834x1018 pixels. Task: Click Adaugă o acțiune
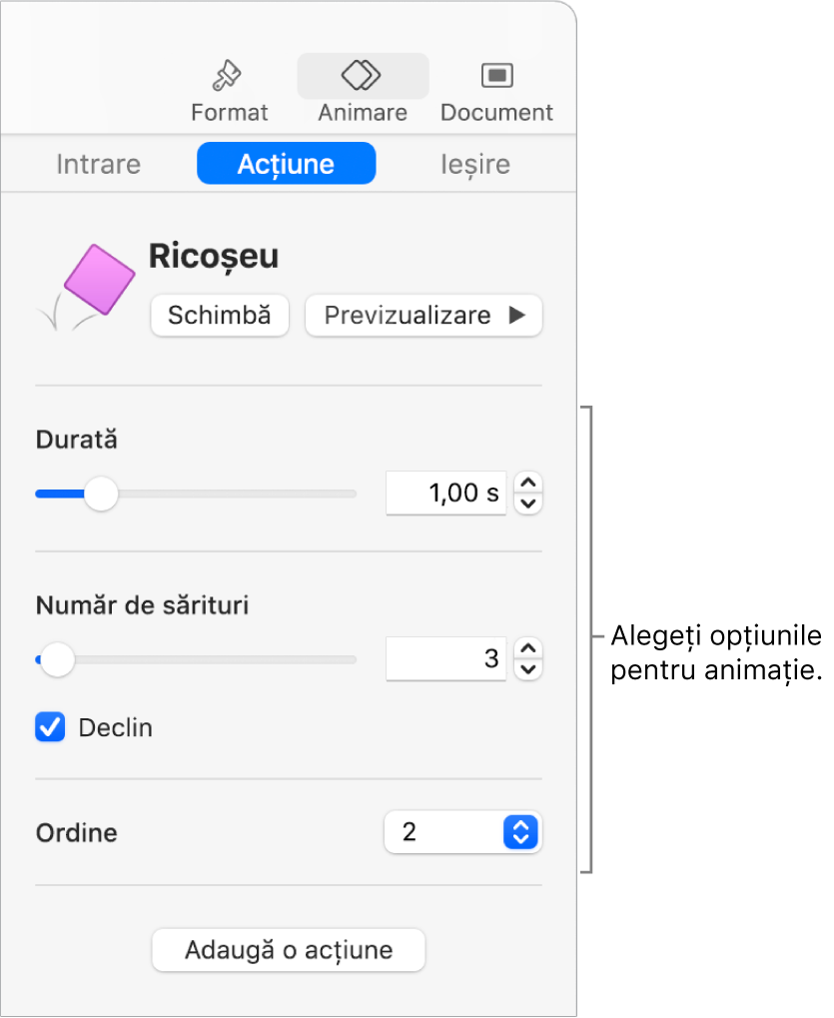click(288, 950)
